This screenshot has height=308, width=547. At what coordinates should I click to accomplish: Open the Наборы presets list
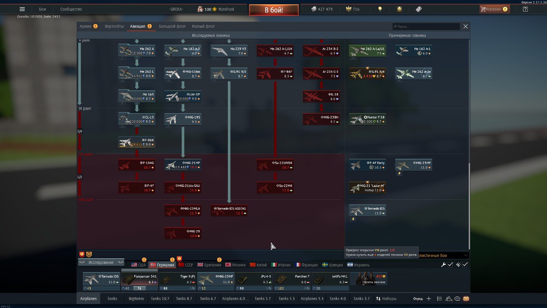(386, 299)
